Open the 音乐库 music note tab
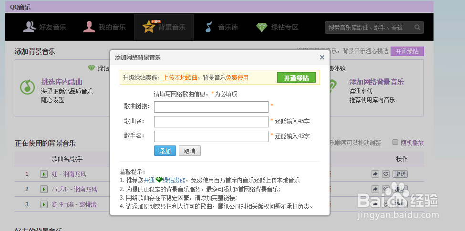The height and width of the screenshot is (231, 465). click(221, 27)
